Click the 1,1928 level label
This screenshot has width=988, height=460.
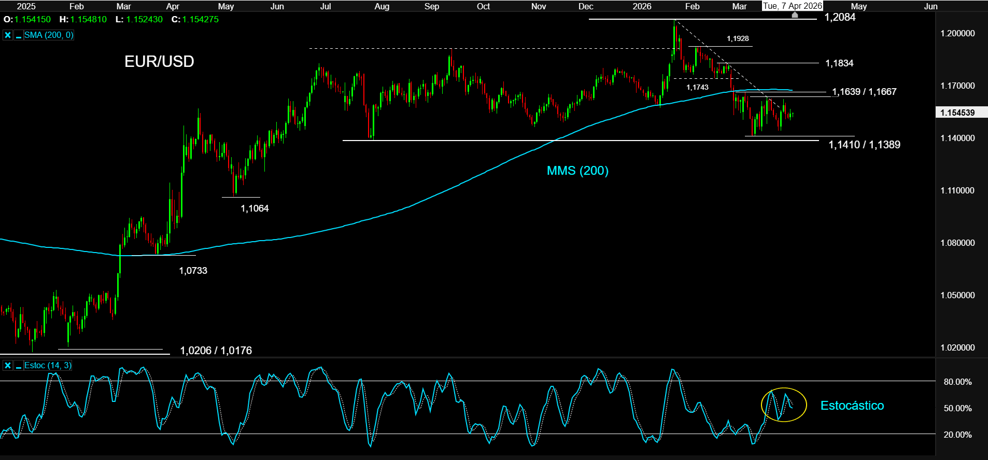pos(738,38)
